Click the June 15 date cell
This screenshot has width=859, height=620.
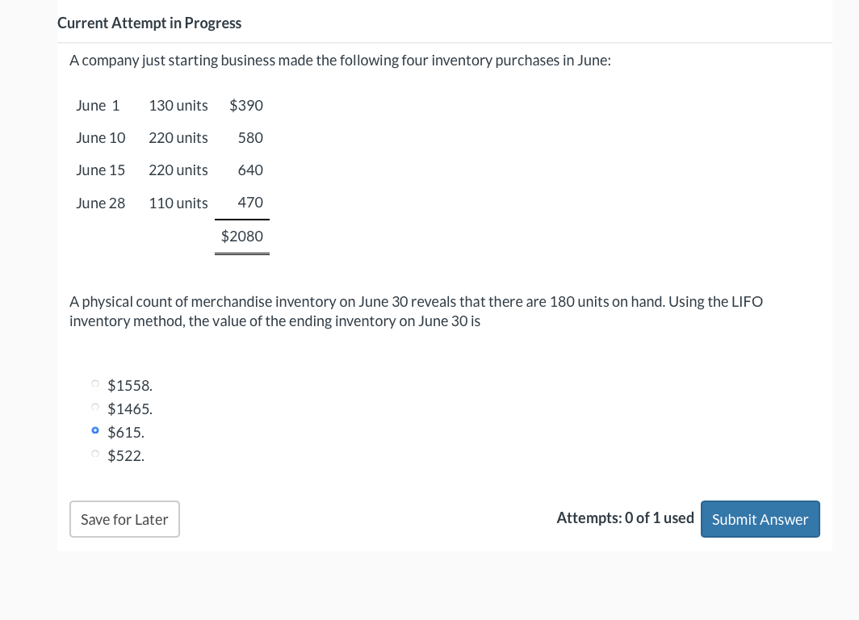click(x=101, y=170)
